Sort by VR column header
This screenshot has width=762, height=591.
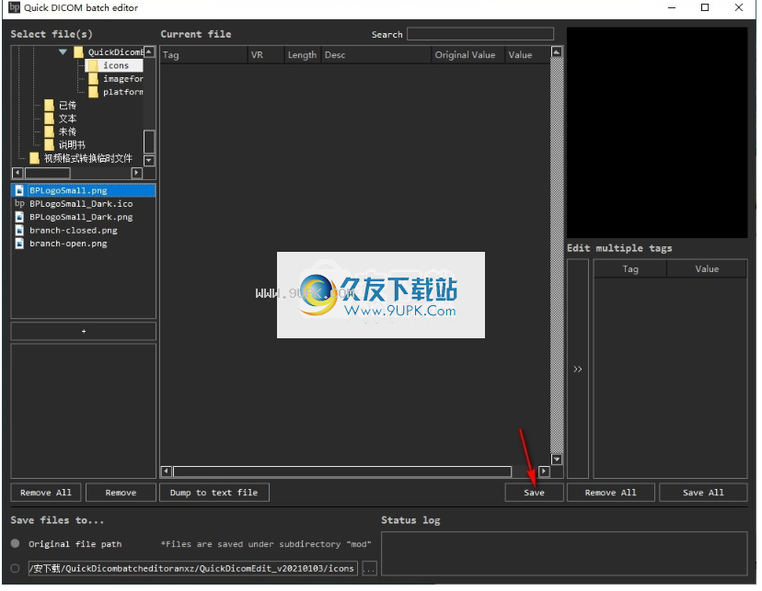click(x=266, y=55)
